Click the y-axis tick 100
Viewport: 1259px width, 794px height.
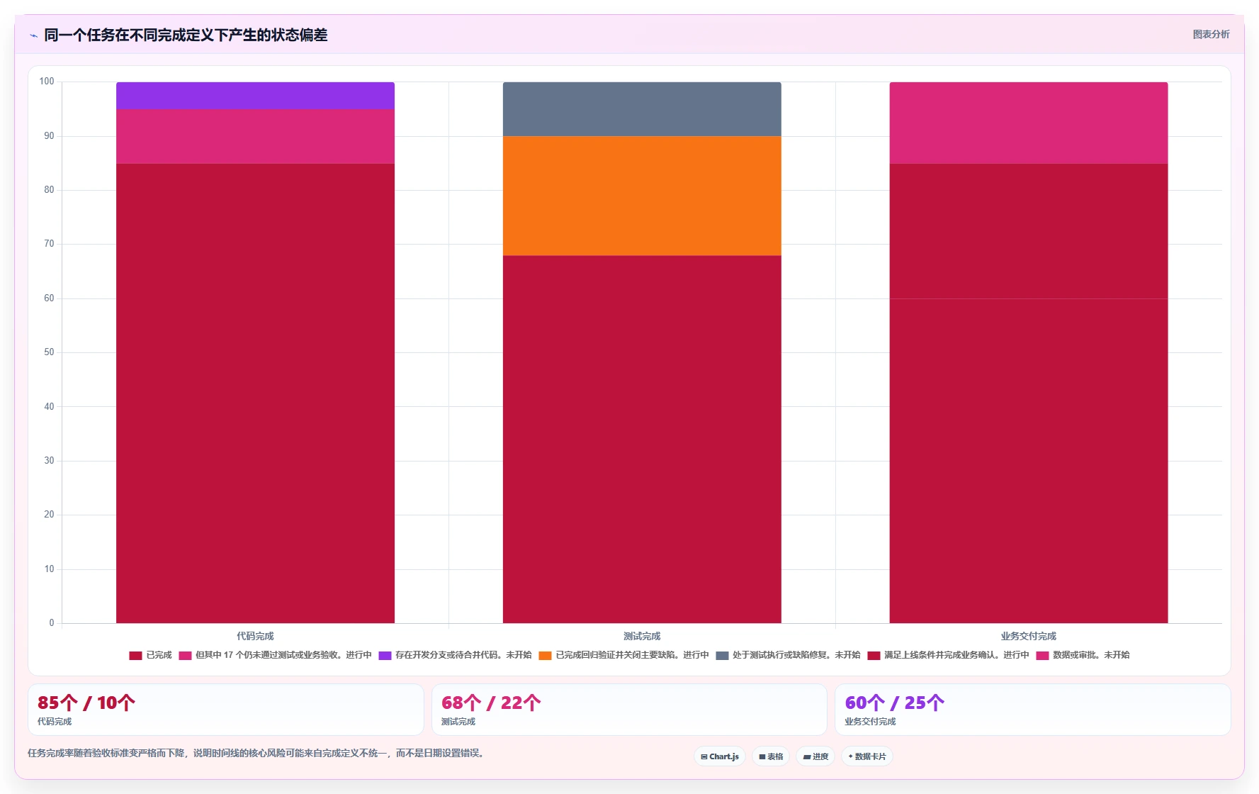(x=47, y=82)
